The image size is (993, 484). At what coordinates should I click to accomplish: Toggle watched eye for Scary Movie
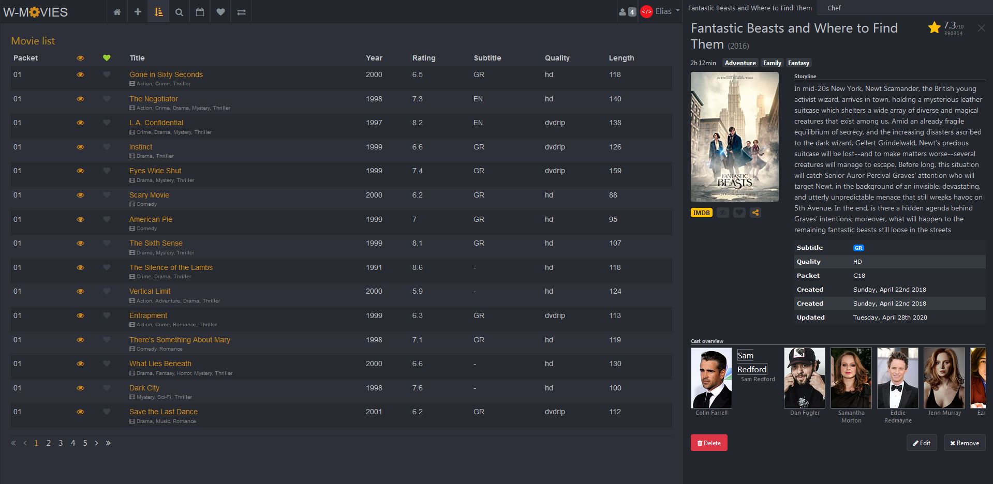80,195
